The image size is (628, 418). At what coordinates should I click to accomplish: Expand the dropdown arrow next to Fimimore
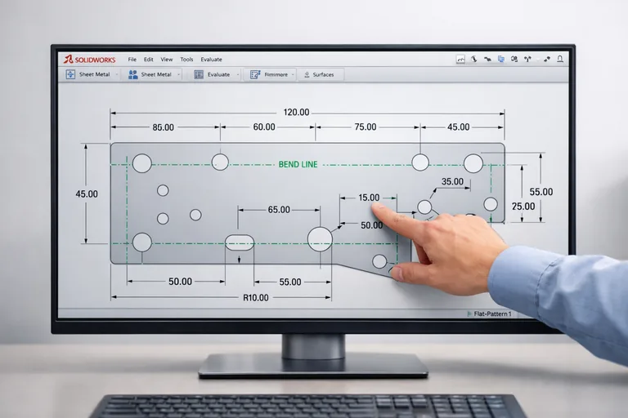[294, 74]
